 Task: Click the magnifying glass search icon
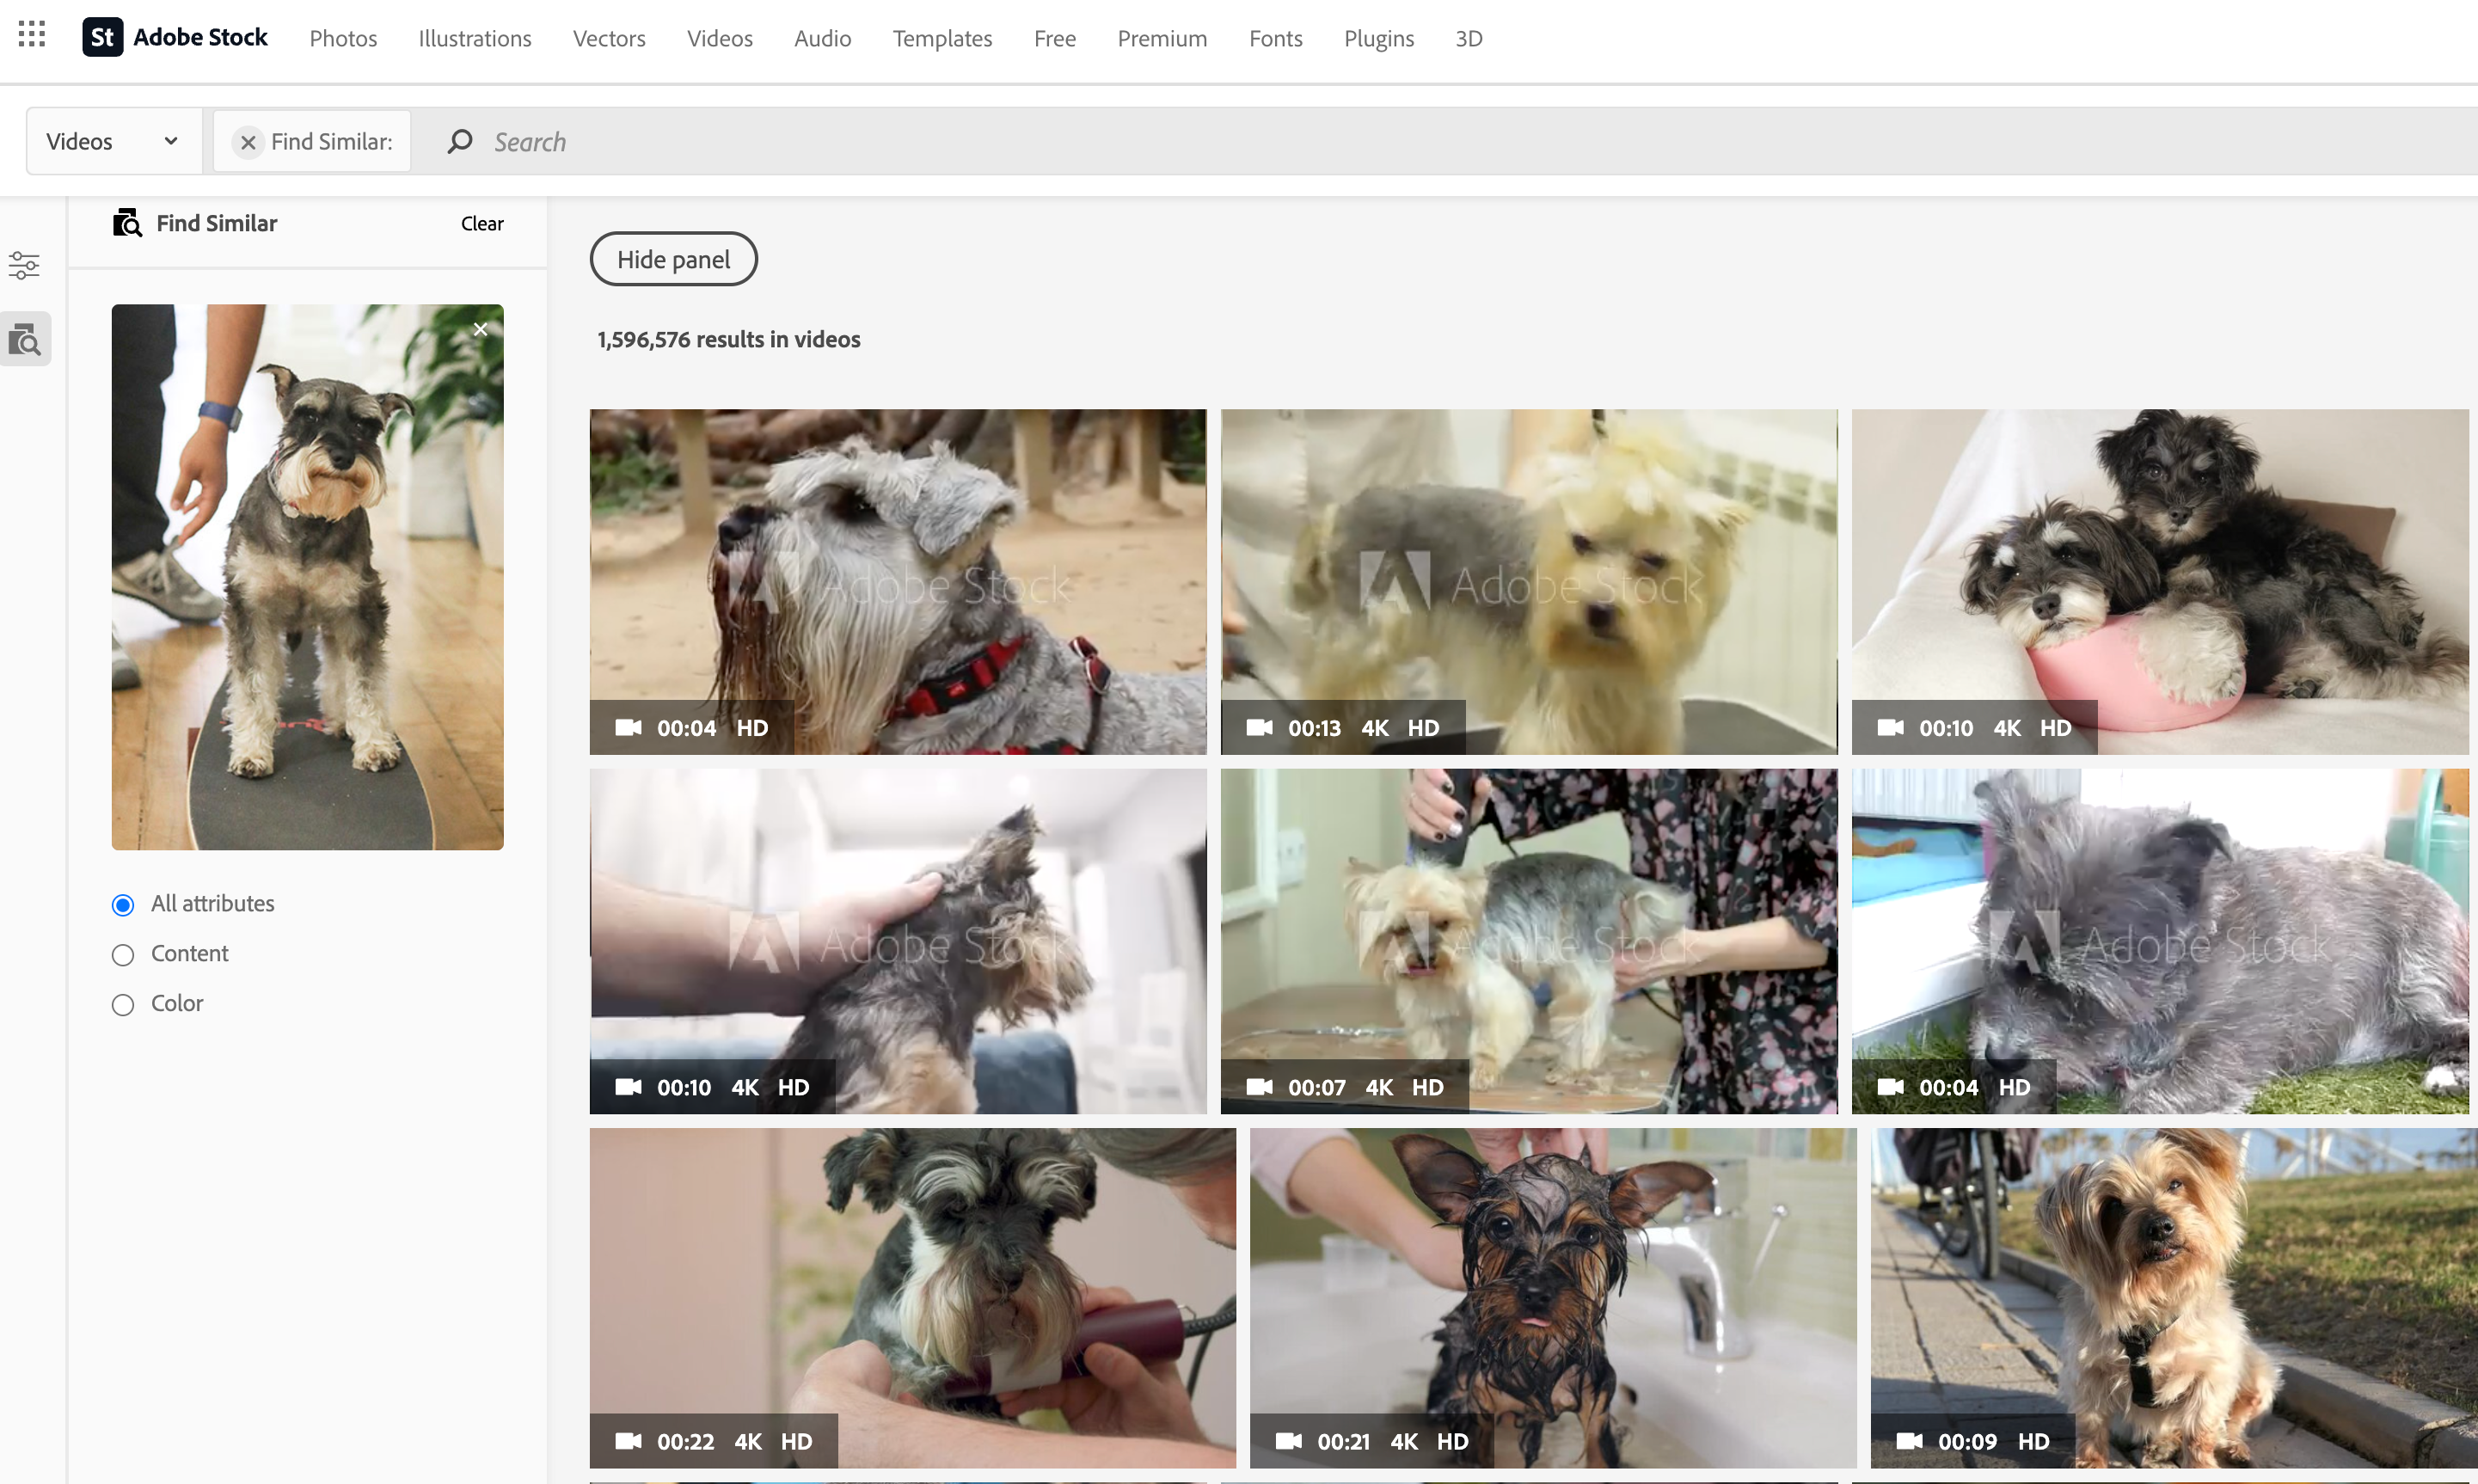pyautogui.click(x=459, y=142)
